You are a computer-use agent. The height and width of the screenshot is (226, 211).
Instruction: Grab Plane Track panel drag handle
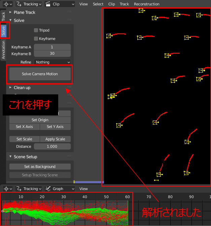click(69, 12)
